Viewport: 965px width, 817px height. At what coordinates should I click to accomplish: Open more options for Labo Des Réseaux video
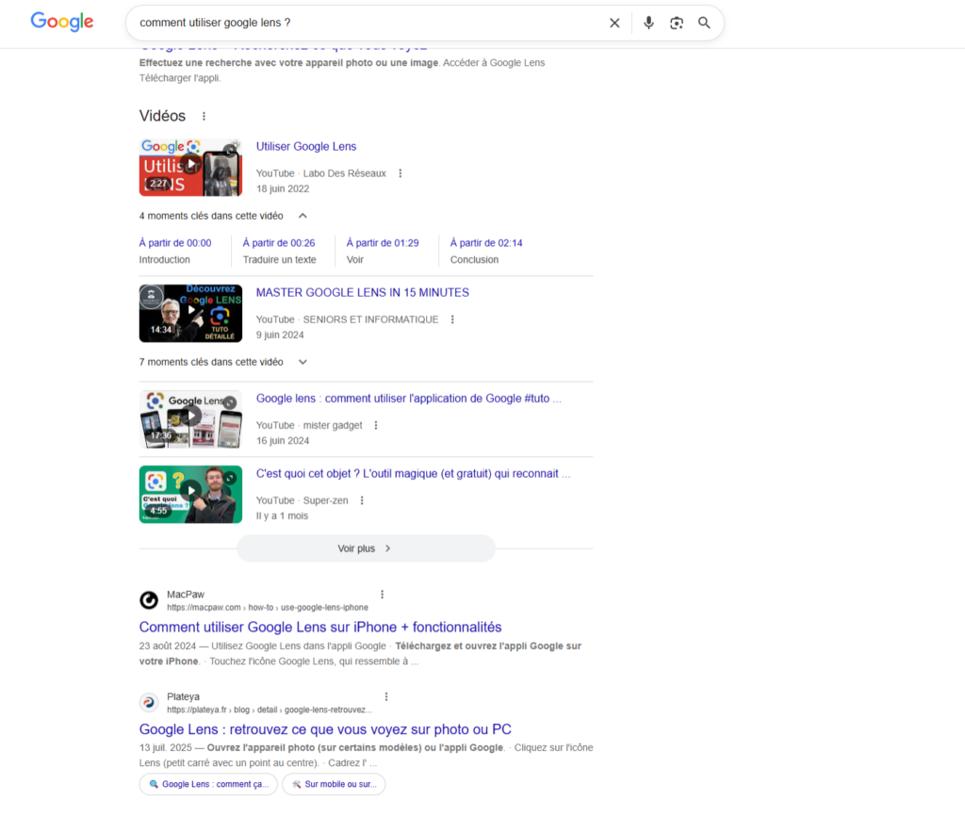click(x=400, y=173)
